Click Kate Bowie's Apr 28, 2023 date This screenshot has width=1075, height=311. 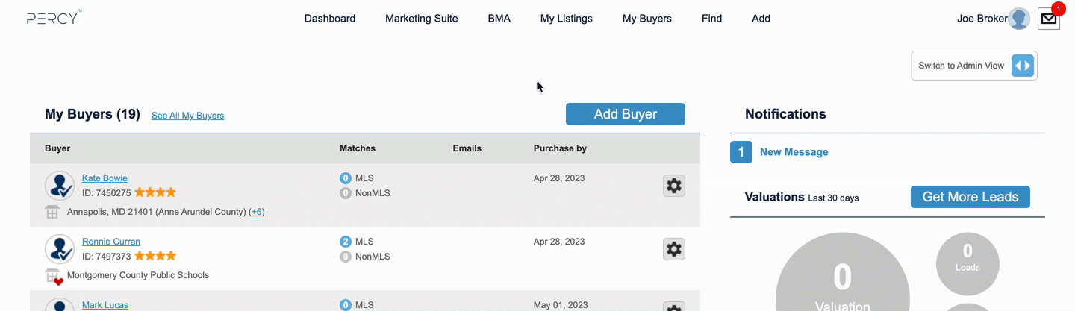(559, 178)
